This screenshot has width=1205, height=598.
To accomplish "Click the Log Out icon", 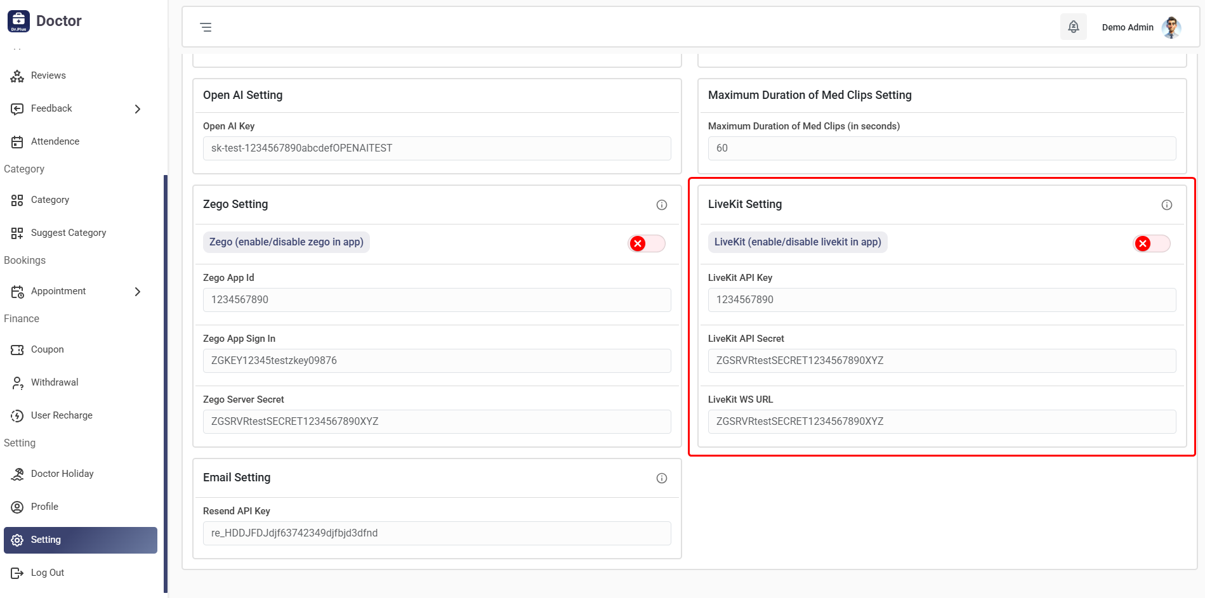I will [x=17, y=573].
